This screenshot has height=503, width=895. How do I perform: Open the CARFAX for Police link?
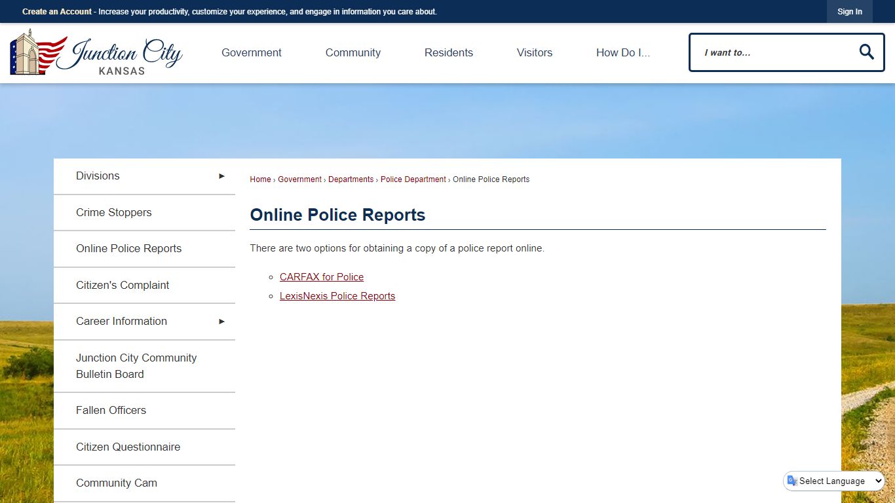(x=322, y=277)
